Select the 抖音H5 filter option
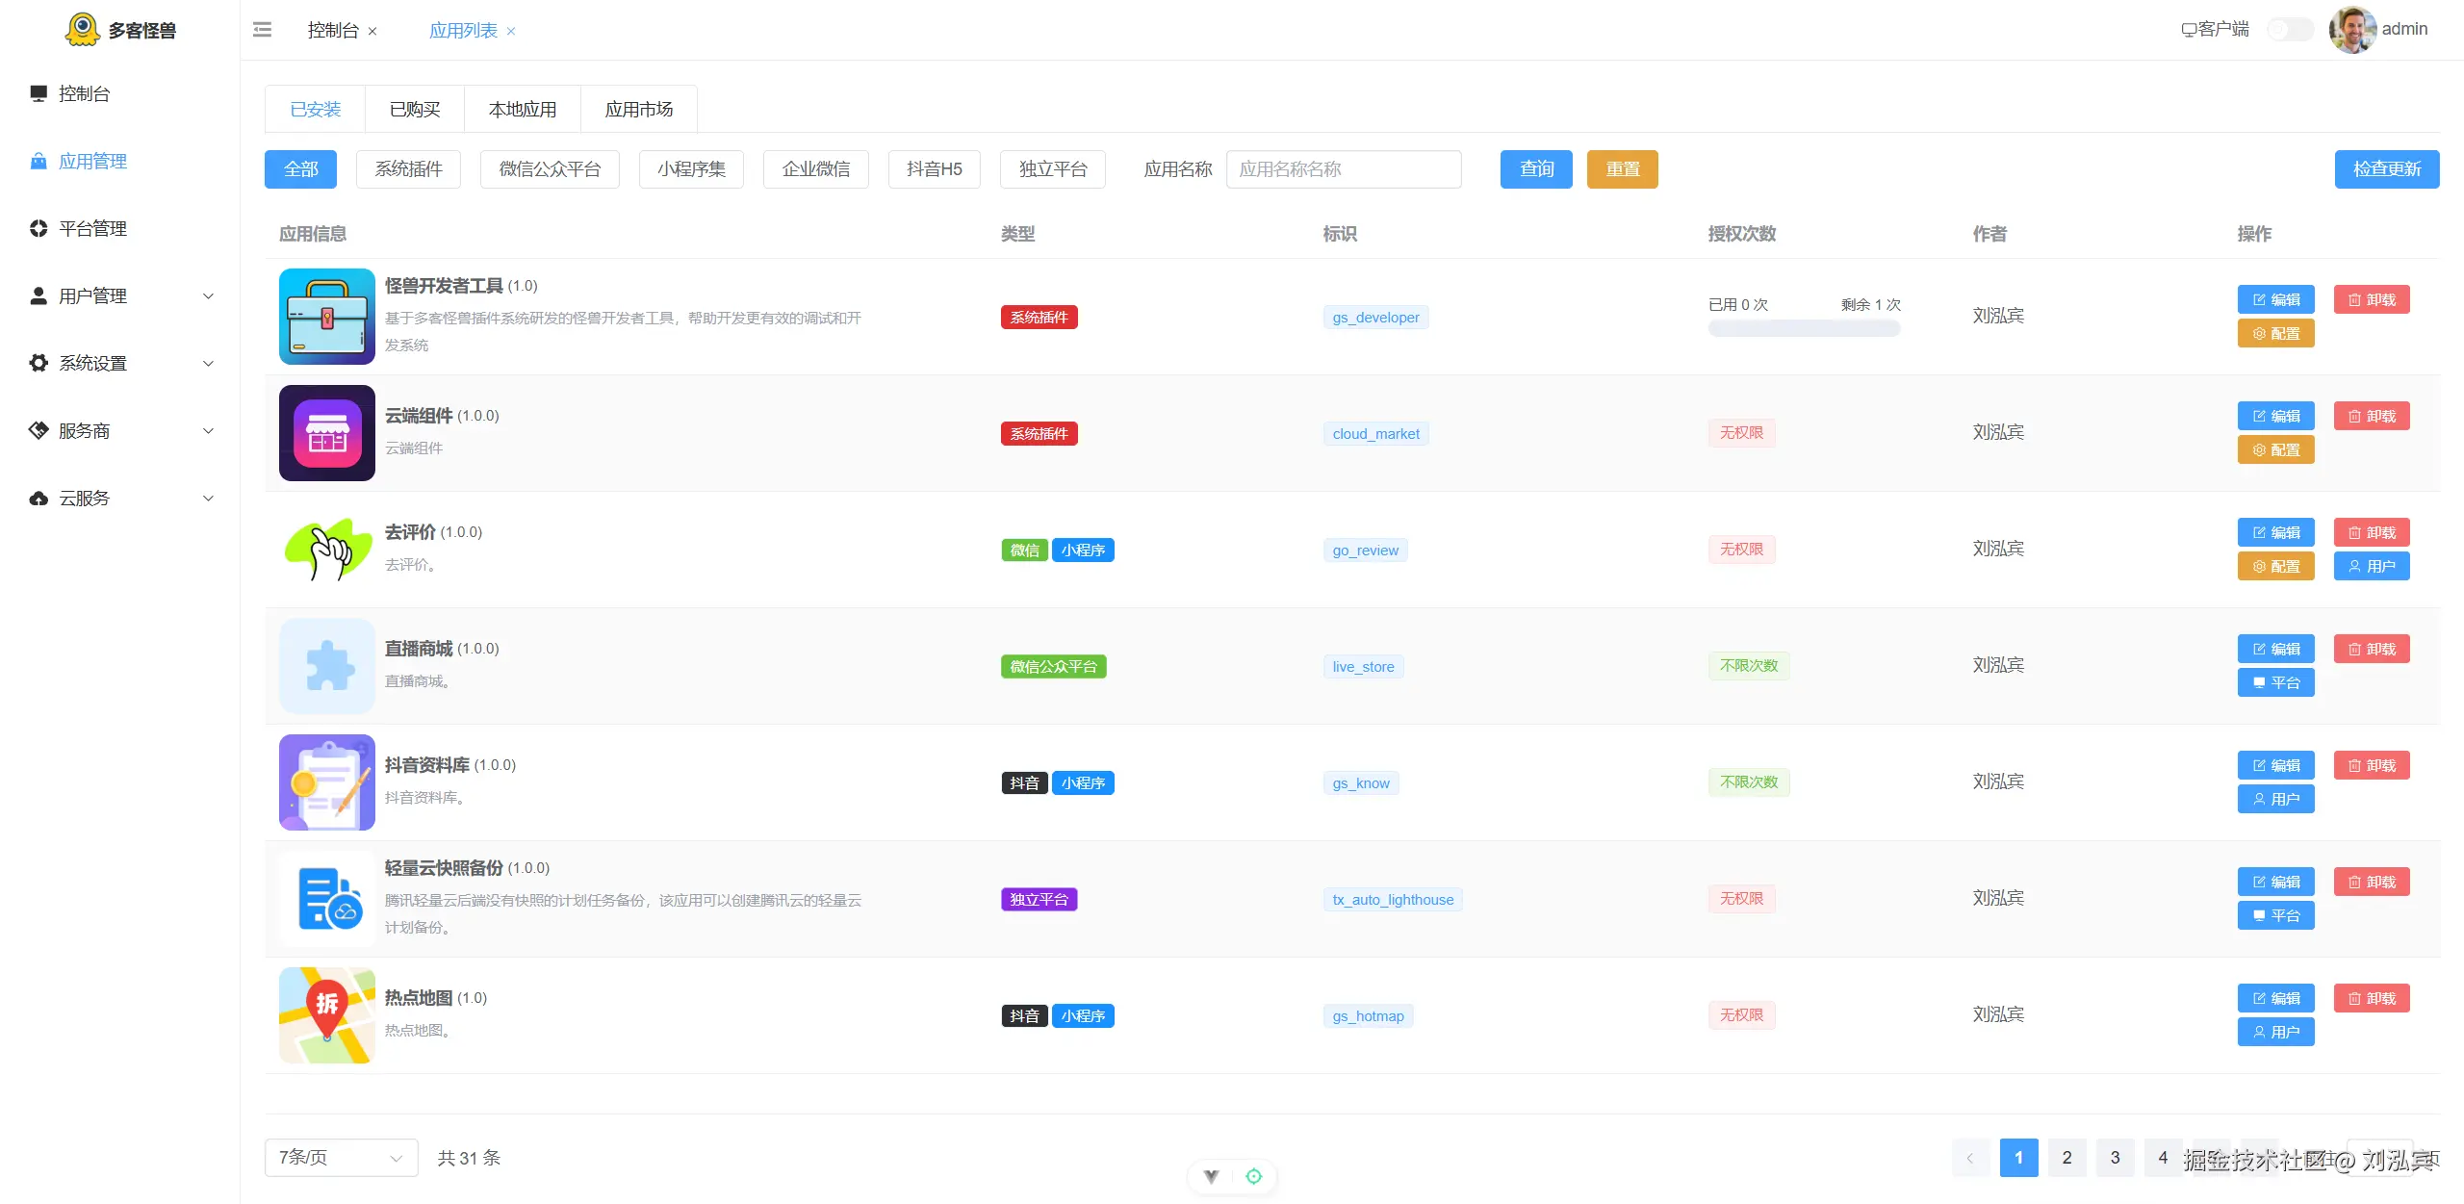2464x1204 pixels. [x=934, y=169]
